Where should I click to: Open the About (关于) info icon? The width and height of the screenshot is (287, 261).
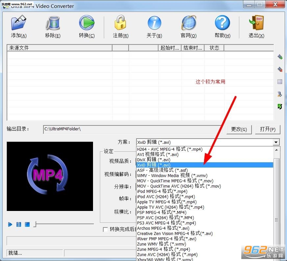154,23
